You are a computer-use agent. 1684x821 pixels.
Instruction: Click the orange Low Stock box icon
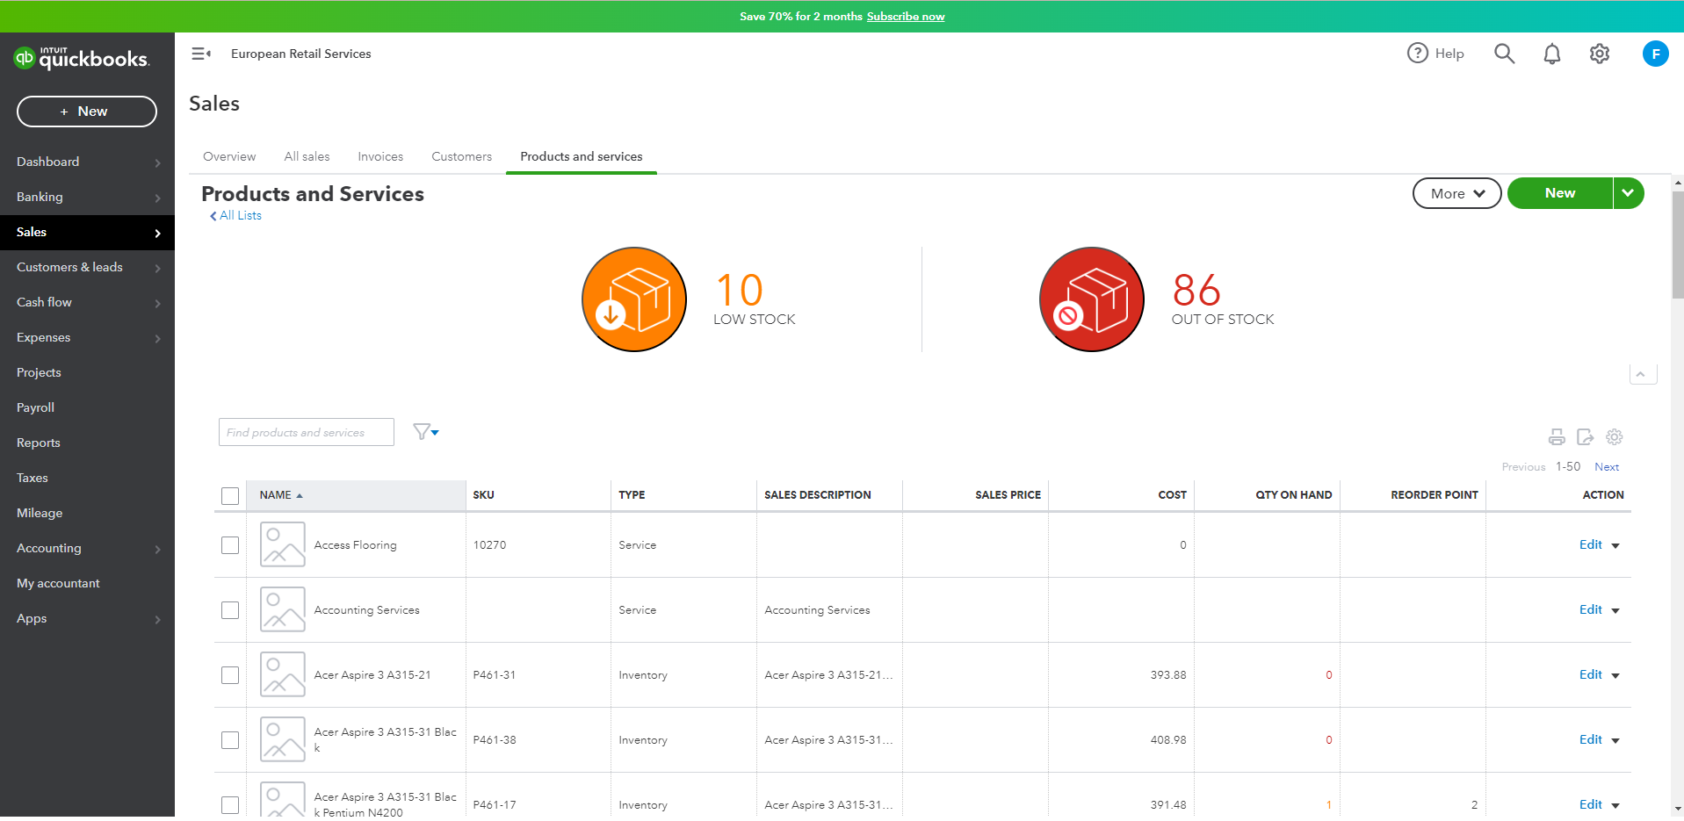coord(634,299)
